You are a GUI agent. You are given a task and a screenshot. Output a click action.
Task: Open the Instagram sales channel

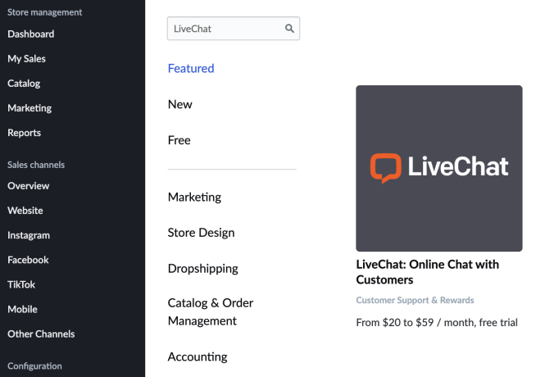(x=29, y=235)
